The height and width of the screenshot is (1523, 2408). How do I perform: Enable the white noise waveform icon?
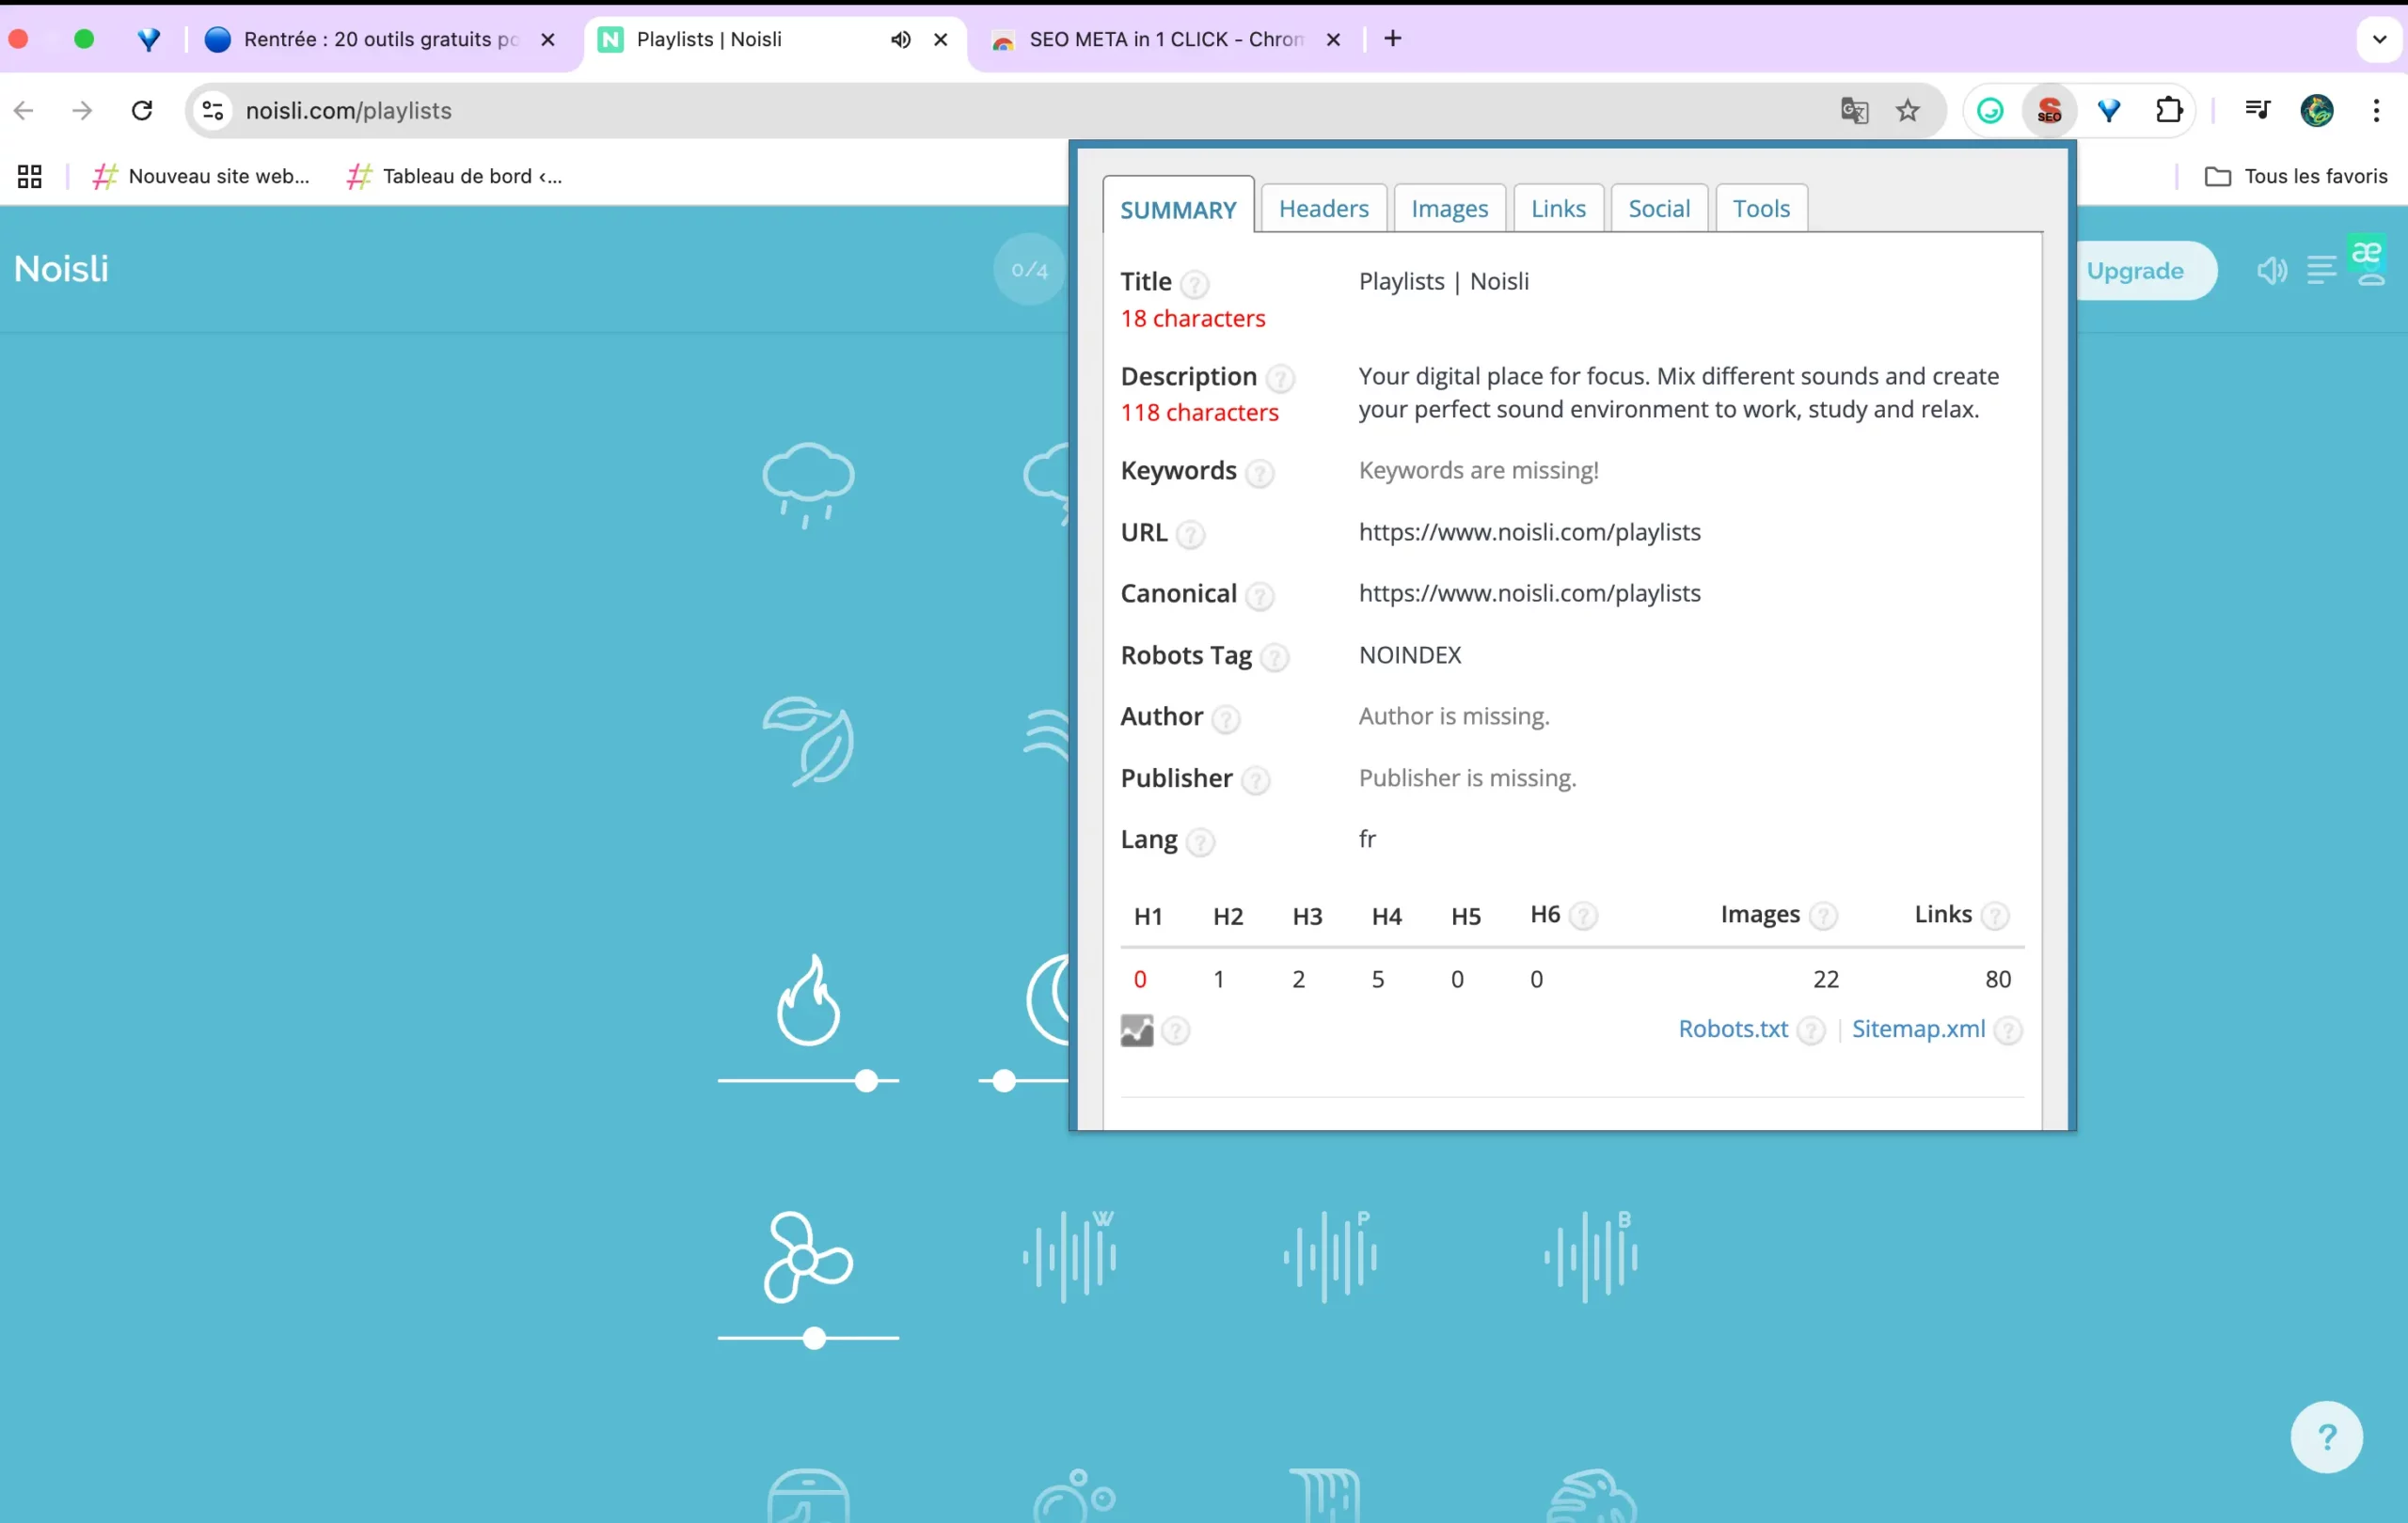(x=1069, y=1256)
